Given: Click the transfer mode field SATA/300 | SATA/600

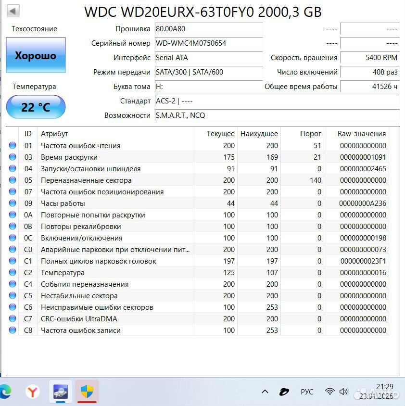Looking at the screenshot, I should coord(209,72).
